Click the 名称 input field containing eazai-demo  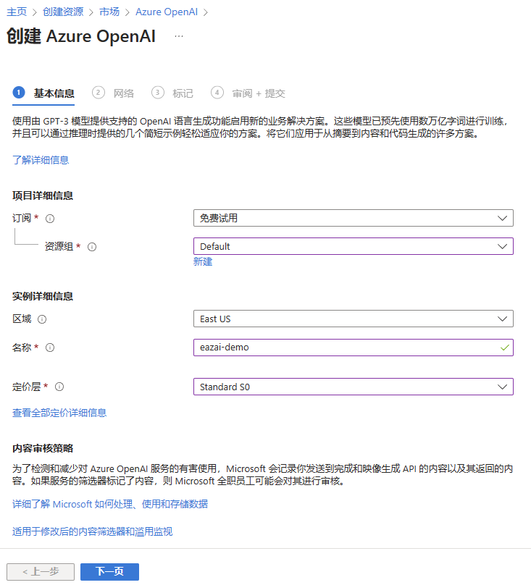(354, 348)
